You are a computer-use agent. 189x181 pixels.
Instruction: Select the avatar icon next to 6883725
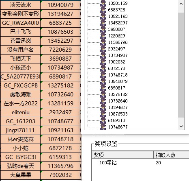(x=103, y=10)
